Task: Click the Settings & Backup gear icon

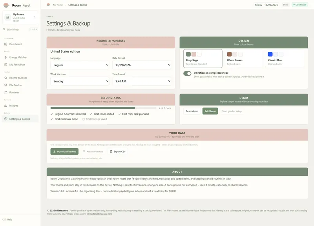Action: tap(5, 119)
